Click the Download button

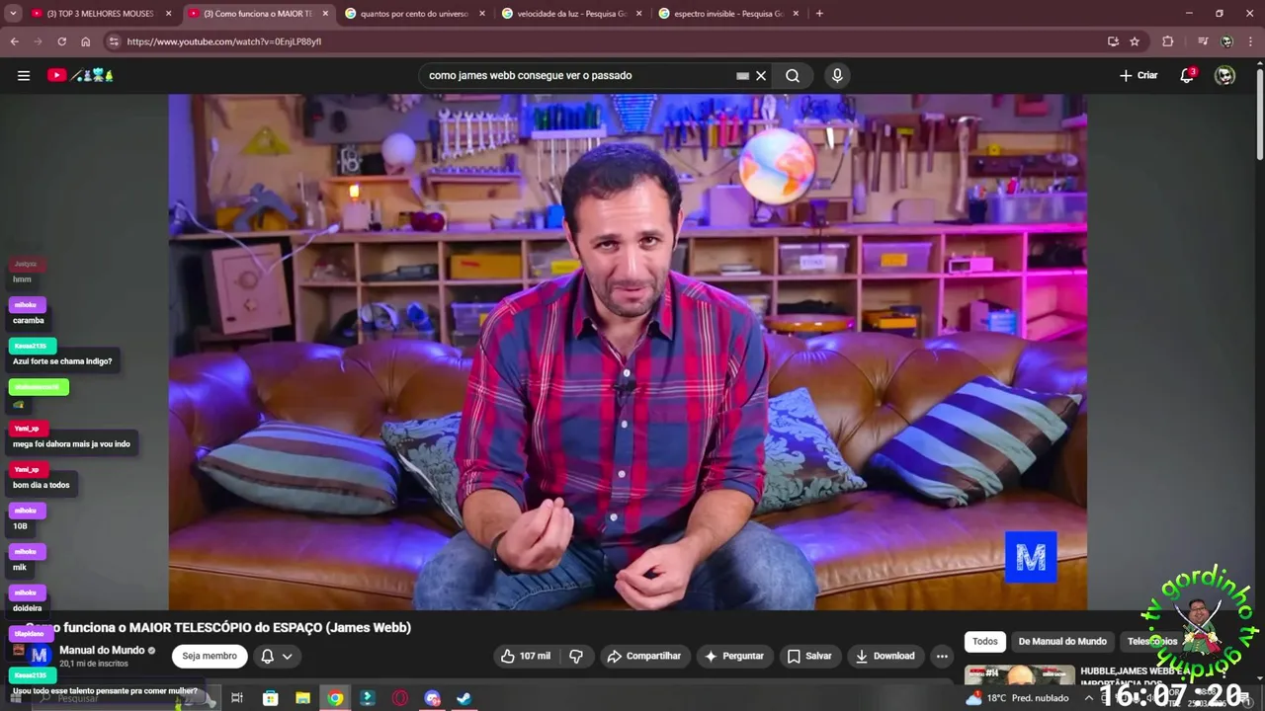point(885,656)
